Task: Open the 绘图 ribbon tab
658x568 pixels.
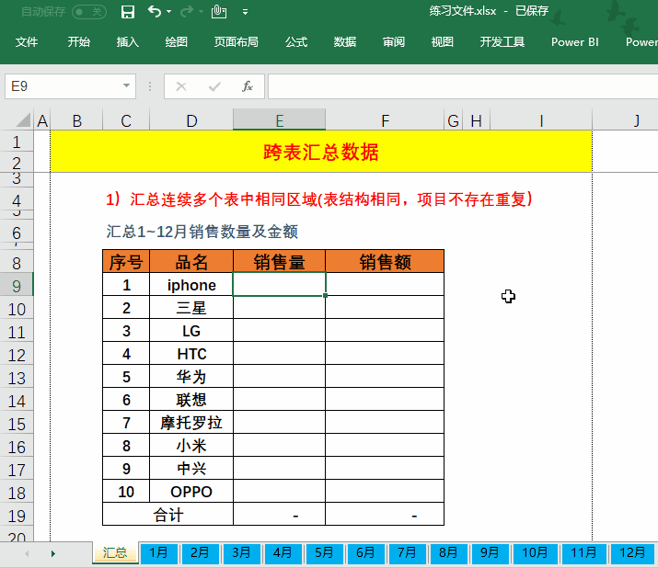Action: [177, 42]
